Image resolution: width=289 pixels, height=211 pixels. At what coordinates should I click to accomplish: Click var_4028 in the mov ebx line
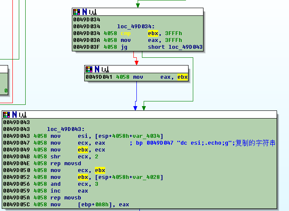click(147, 177)
